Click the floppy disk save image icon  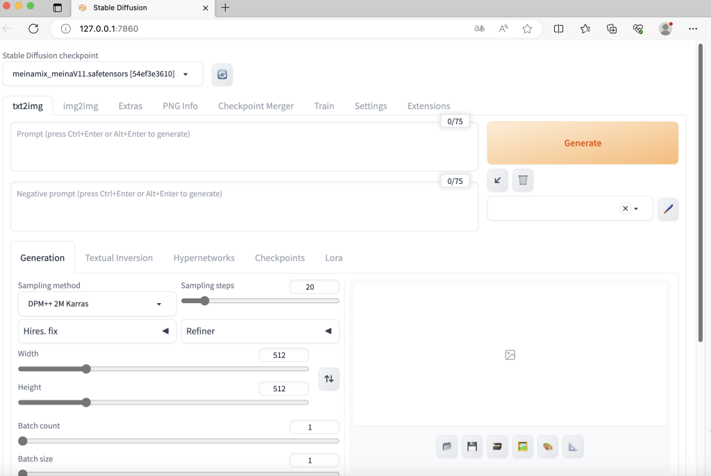472,446
